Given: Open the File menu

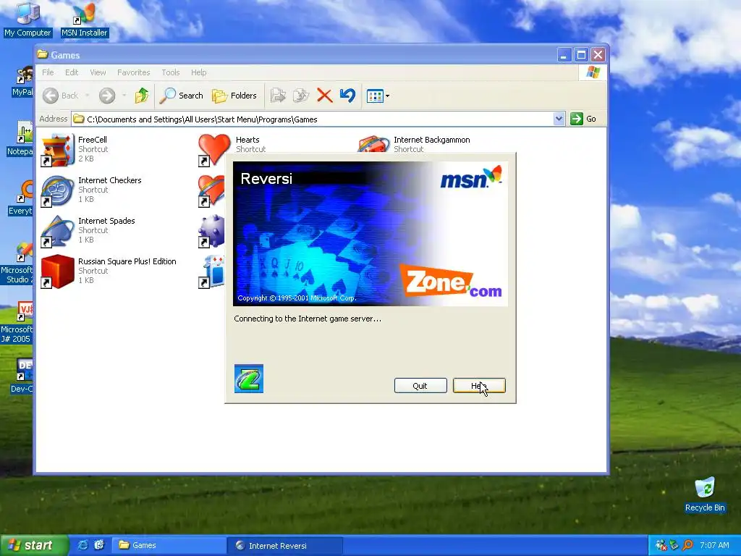Looking at the screenshot, I should [x=48, y=72].
